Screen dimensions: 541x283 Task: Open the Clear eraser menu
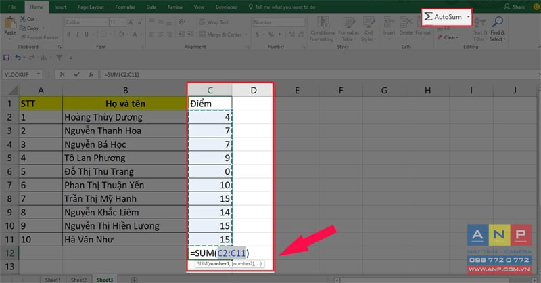448,37
